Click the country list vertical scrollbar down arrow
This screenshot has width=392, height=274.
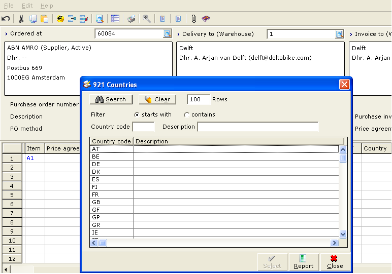(343, 234)
